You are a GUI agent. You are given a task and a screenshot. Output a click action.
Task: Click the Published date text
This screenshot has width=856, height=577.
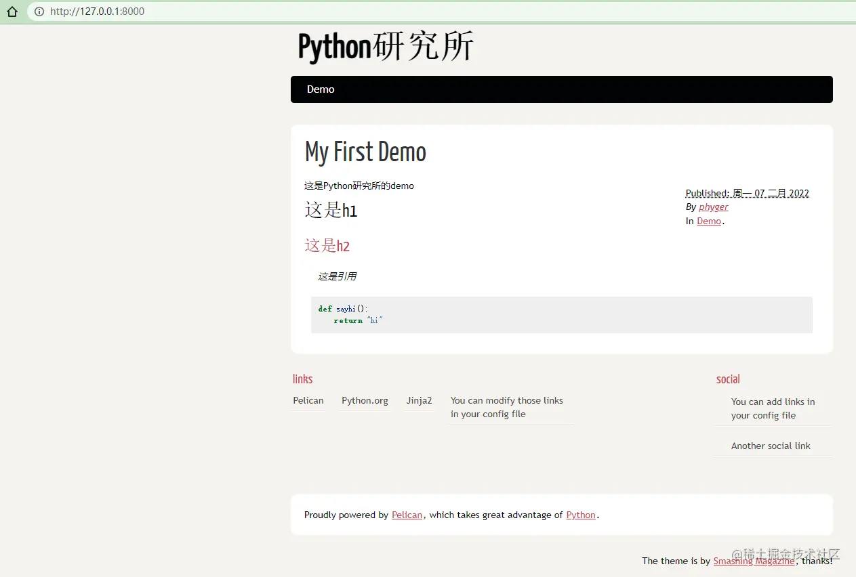[x=748, y=193]
